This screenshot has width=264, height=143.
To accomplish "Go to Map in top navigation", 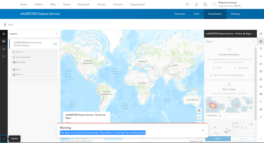I will pos(53,4).
